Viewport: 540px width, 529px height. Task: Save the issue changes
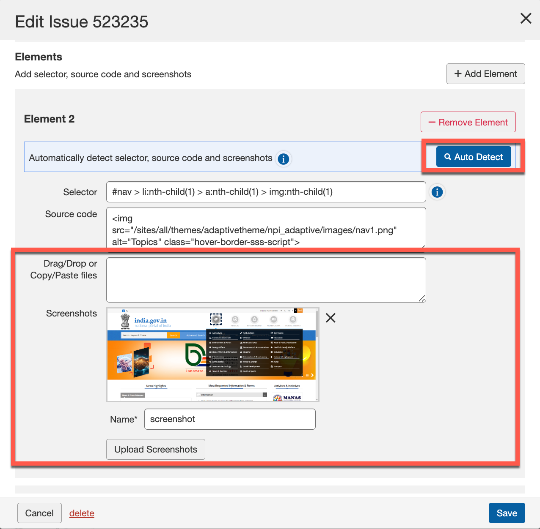point(507,513)
